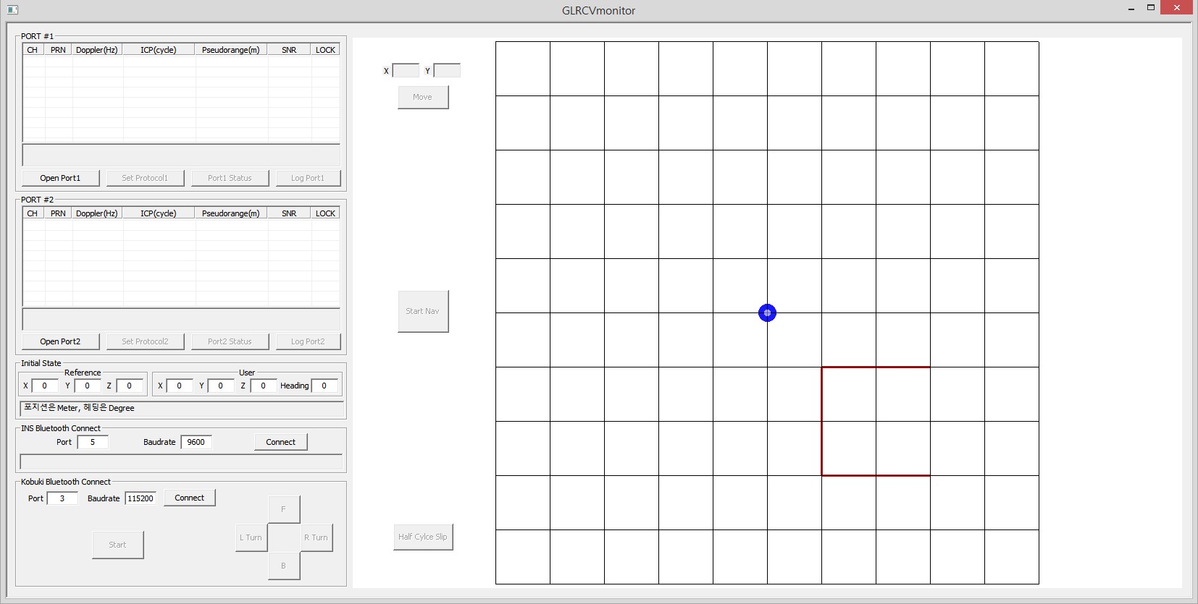Close the GLRCVmonitor window

click(1177, 8)
